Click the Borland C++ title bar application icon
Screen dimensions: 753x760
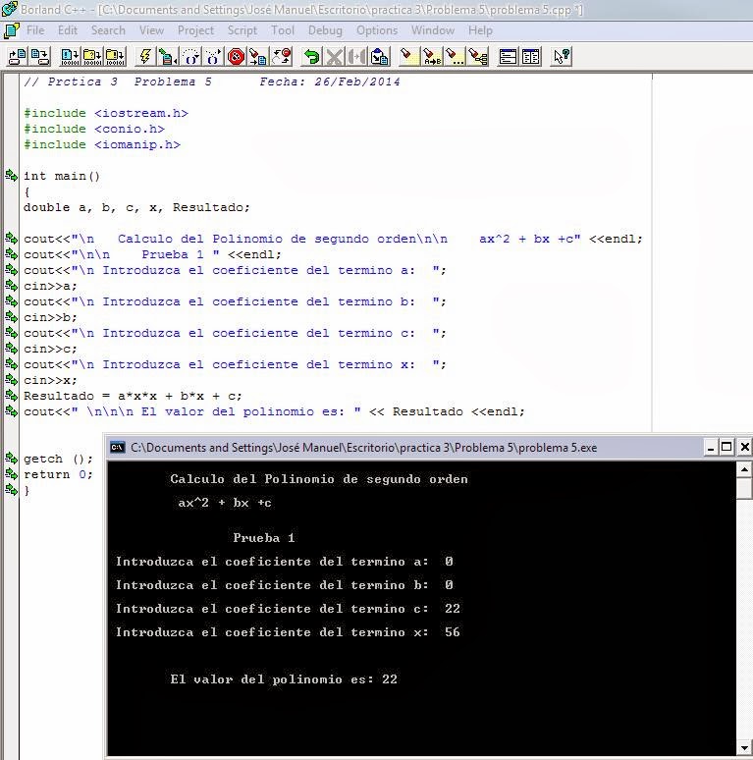tap(10, 9)
